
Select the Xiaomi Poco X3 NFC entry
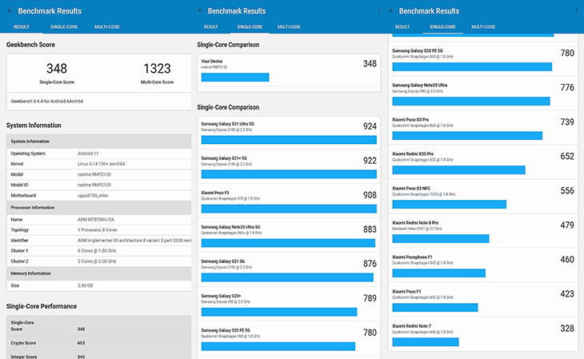point(483,197)
